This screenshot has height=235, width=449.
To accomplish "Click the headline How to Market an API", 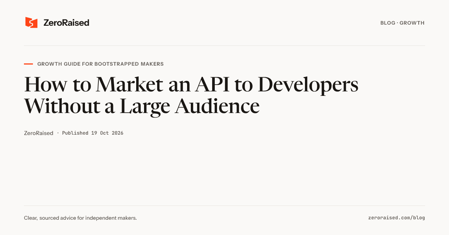I will (x=191, y=95).
